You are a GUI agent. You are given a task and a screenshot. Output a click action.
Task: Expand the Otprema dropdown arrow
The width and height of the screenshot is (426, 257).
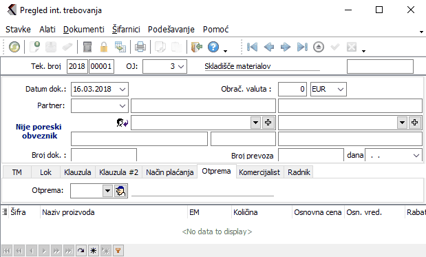point(107,191)
